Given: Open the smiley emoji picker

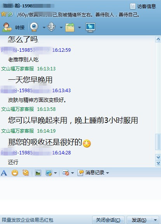Looking at the screenshot, I should (15, 173).
